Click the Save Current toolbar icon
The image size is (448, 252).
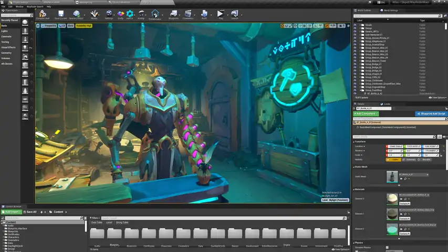point(61,14)
